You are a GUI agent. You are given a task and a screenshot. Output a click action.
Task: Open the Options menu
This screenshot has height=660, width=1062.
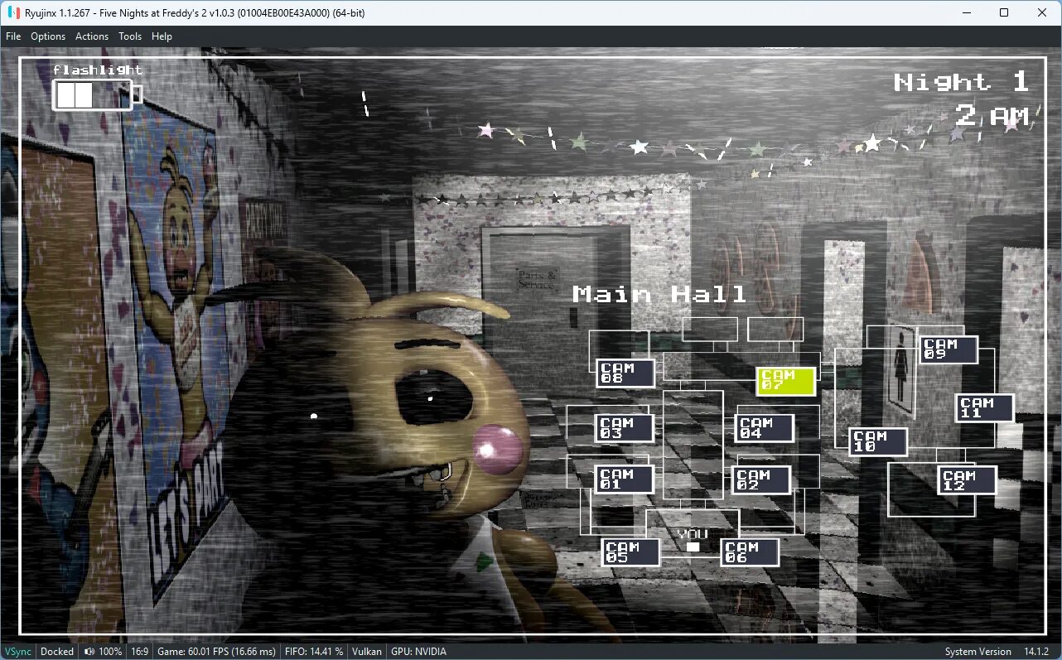(x=48, y=36)
